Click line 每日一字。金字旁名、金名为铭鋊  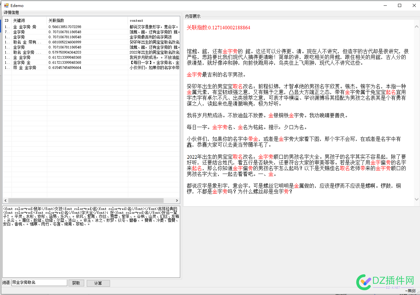tap(247, 127)
